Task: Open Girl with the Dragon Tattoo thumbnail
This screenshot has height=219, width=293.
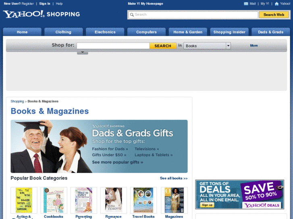Action: [x=24, y=200]
